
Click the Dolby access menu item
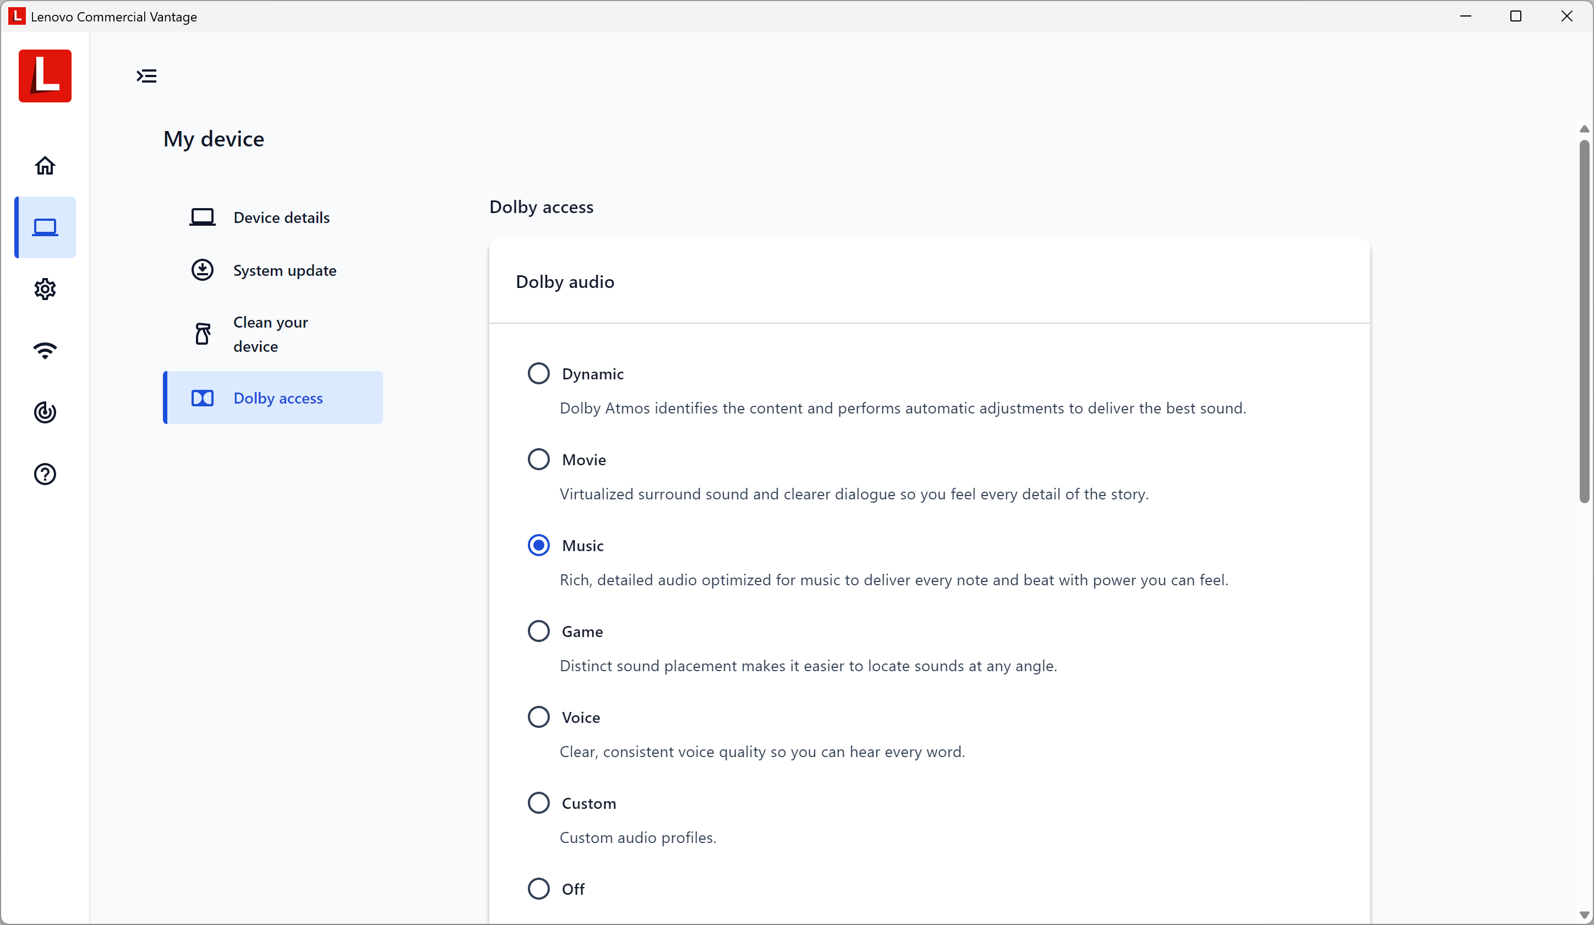tap(278, 398)
